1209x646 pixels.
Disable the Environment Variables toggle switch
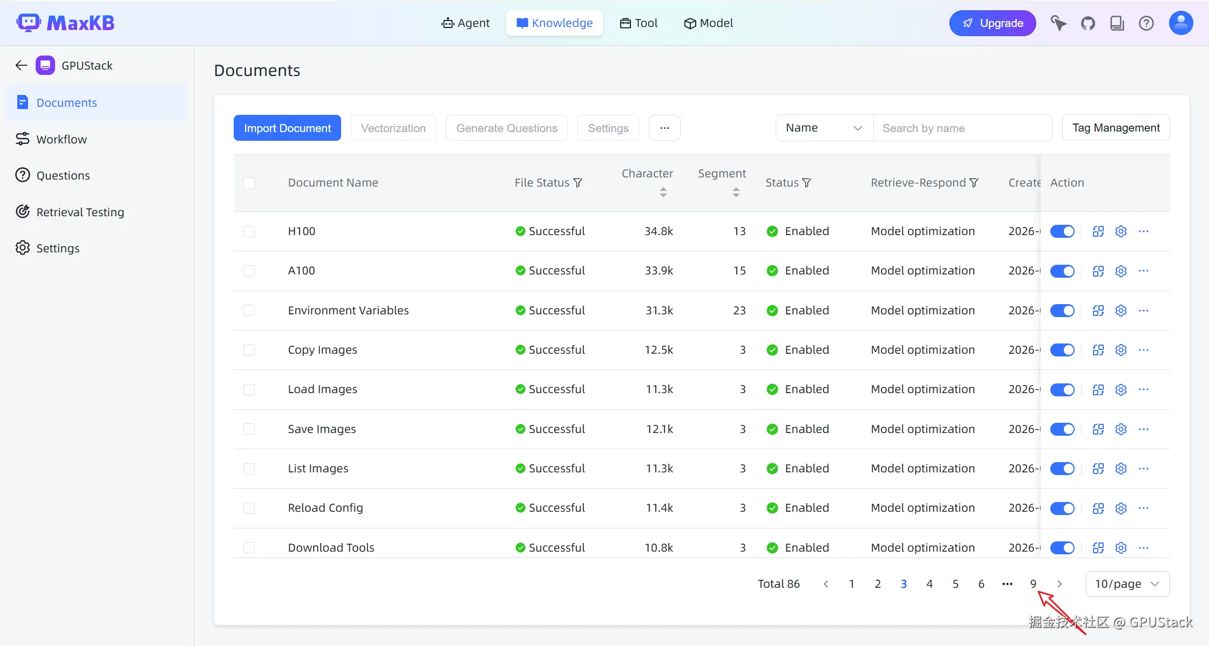click(1062, 311)
